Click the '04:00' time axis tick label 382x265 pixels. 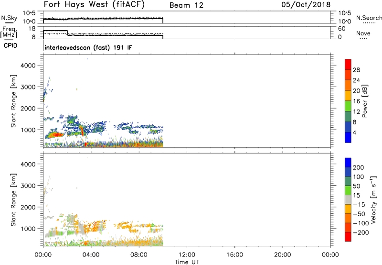coord(91,255)
